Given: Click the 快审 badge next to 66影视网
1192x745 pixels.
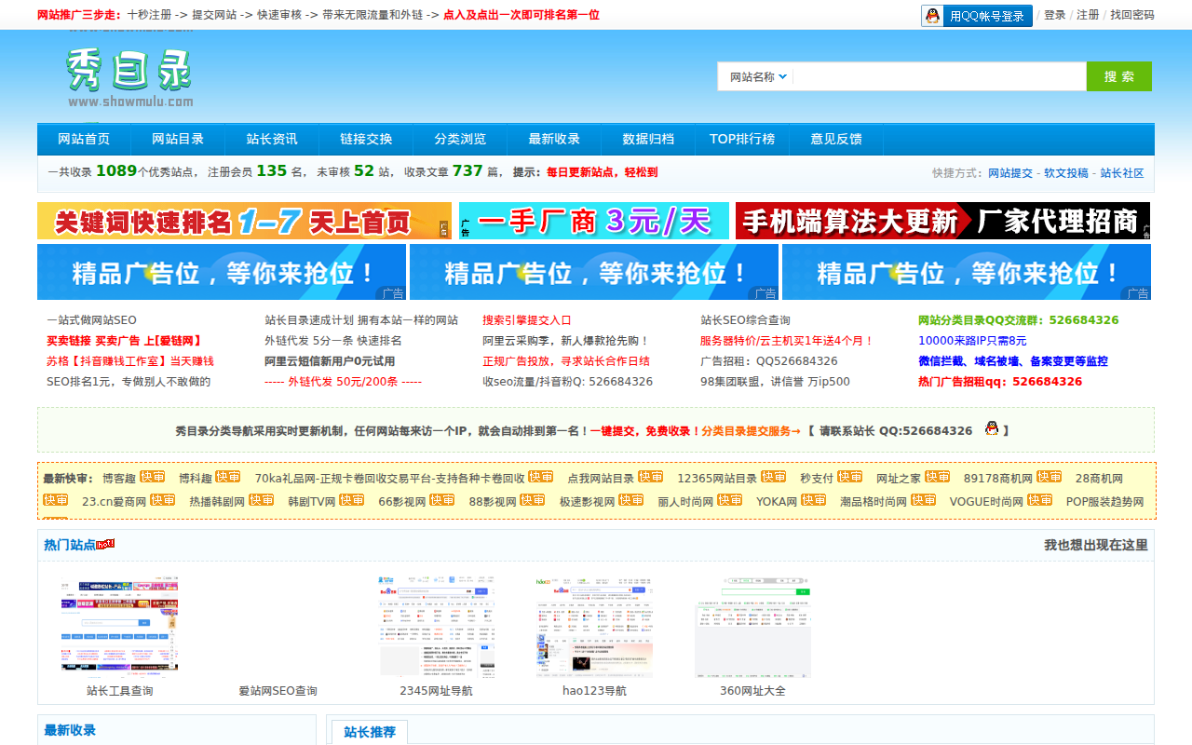Looking at the screenshot, I should 442,500.
